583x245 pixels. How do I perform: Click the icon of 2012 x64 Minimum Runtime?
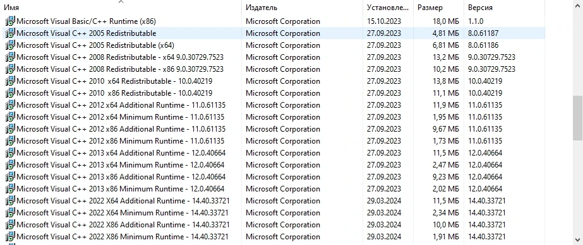(x=10, y=117)
